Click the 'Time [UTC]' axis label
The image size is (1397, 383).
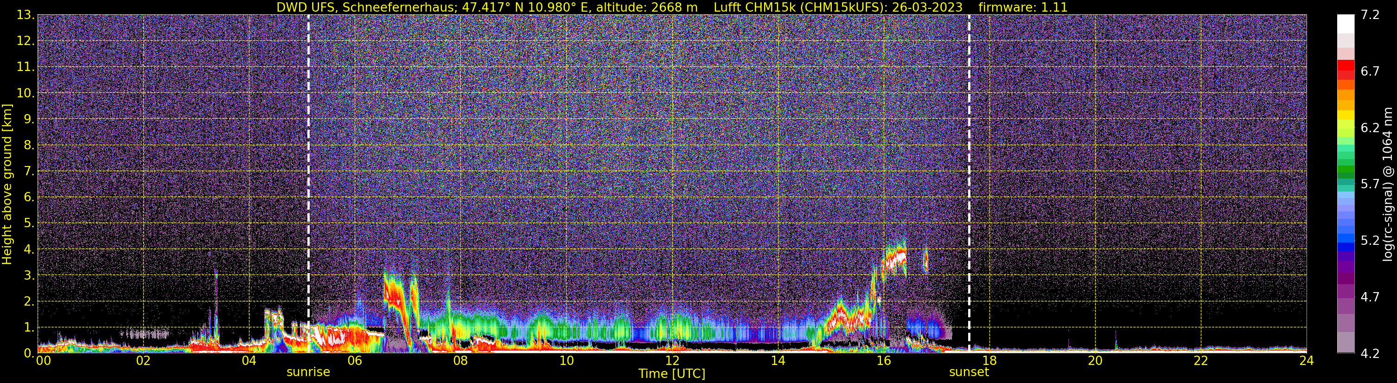(671, 374)
